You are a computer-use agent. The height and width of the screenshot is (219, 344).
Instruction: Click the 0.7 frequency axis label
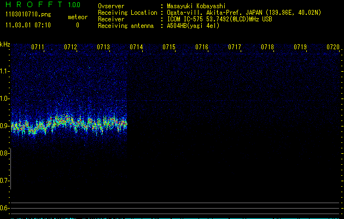[x=4, y=181]
